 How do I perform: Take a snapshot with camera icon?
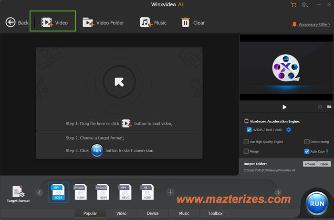tap(320, 107)
